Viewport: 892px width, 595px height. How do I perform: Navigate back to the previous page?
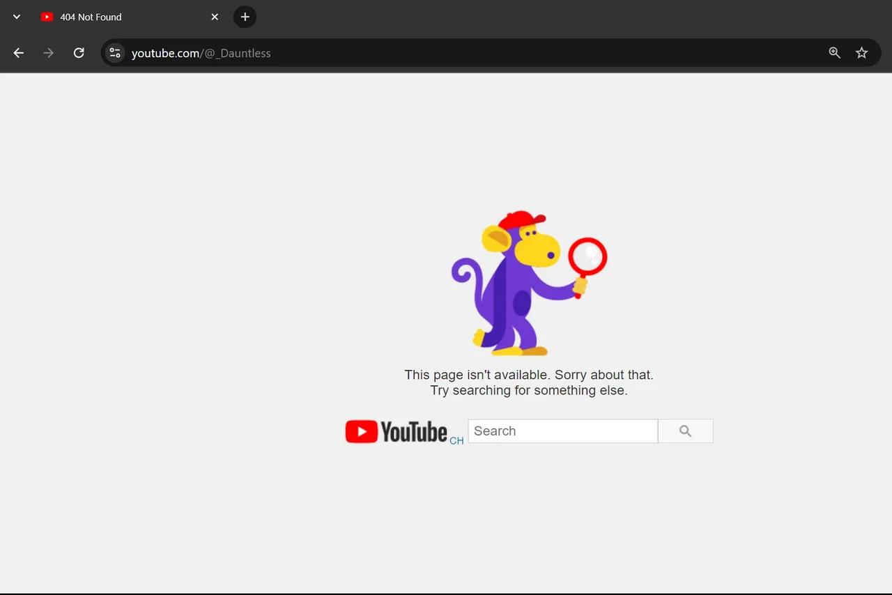pyautogui.click(x=18, y=52)
